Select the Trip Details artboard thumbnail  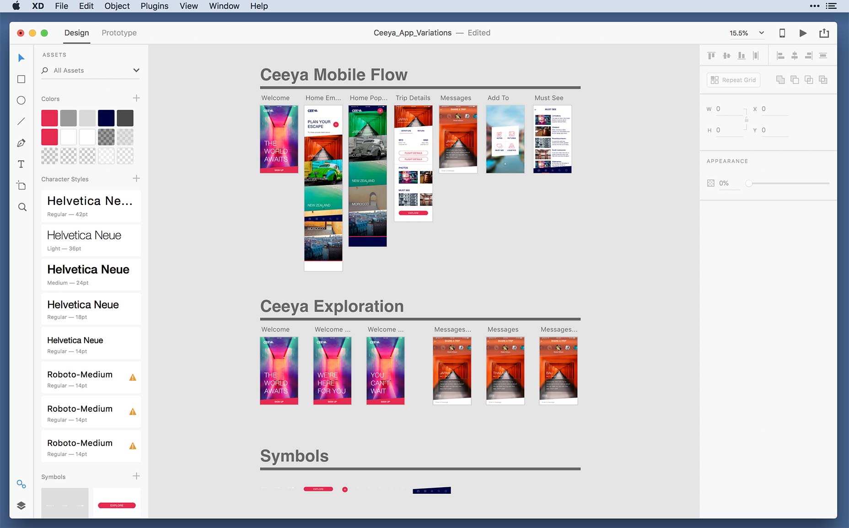coord(413,163)
